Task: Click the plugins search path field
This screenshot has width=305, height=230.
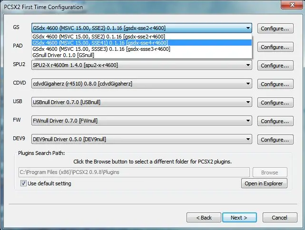Action: pos(133,172)
